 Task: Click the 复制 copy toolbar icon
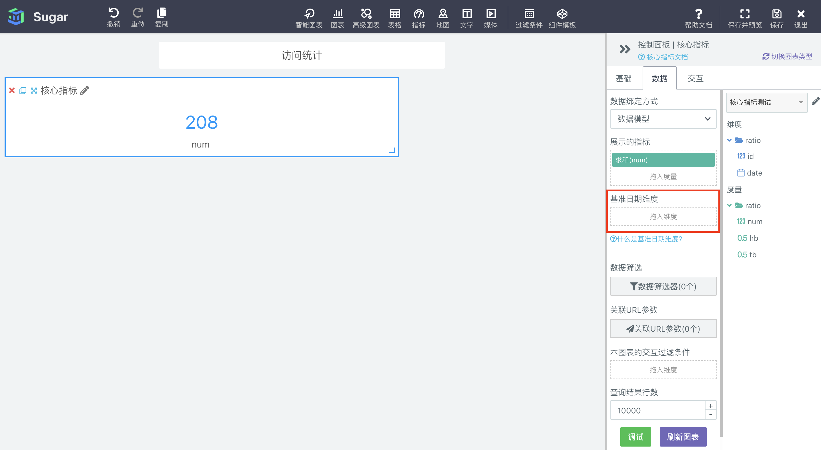click(162, 17)
